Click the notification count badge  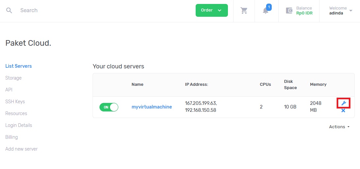(x=269, y=7)
